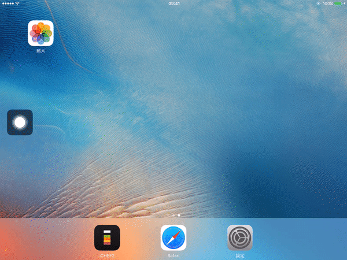The height and width of the screenshot is (260, 347).
Task: Tap the rotation lock icon in the status bar
Action: tap(318, 3)
